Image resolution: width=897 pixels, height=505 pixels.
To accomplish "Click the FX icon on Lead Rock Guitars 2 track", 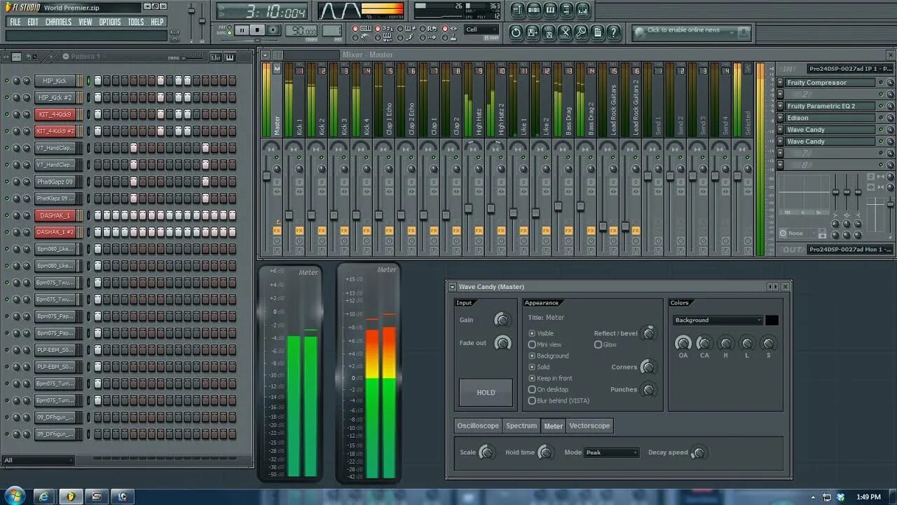I will pyautogui.click(x=636, y=230).
